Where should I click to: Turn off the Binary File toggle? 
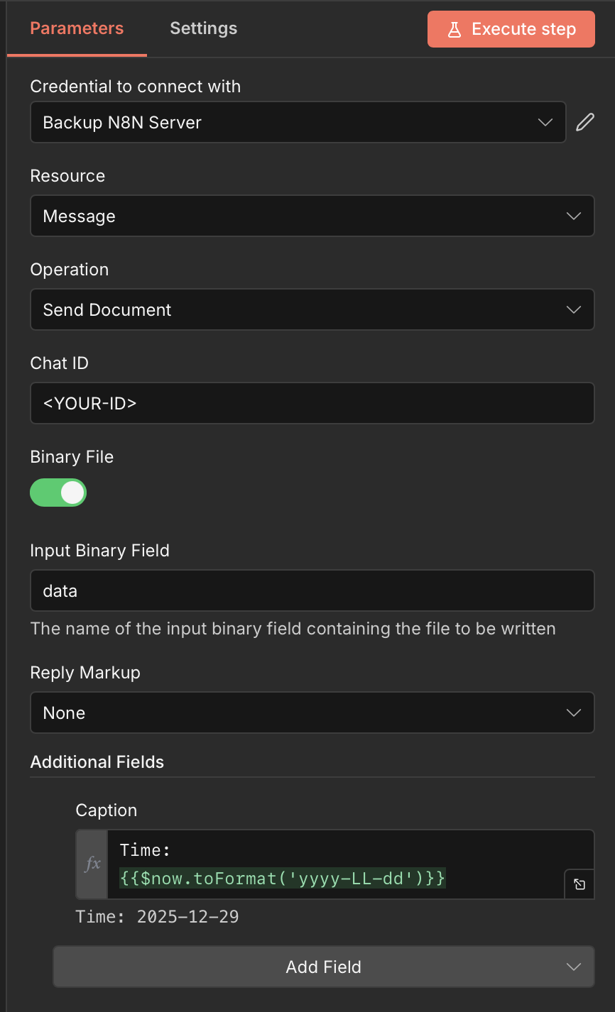(x=58, y=493)
